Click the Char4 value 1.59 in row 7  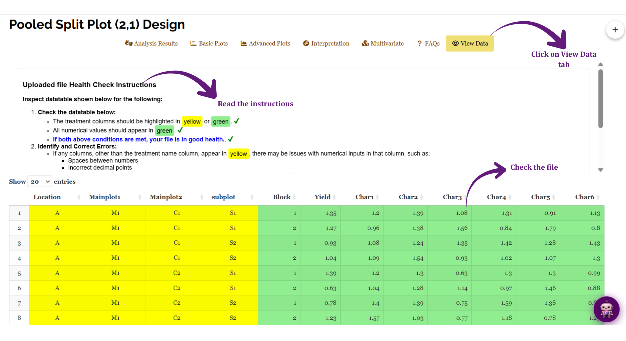(x=506, y=303)
